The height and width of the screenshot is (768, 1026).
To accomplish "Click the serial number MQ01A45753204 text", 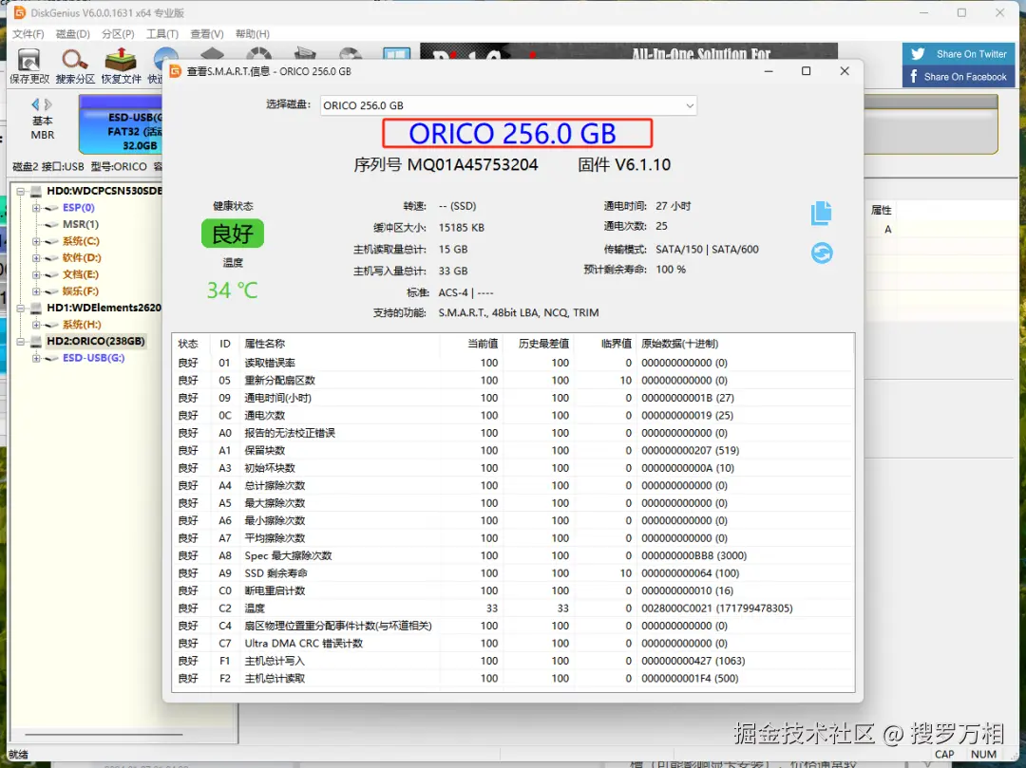I will [x=472, y=165].
